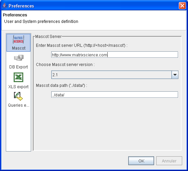
Task: Open the XLS export Excel icon
Action: 18,77
